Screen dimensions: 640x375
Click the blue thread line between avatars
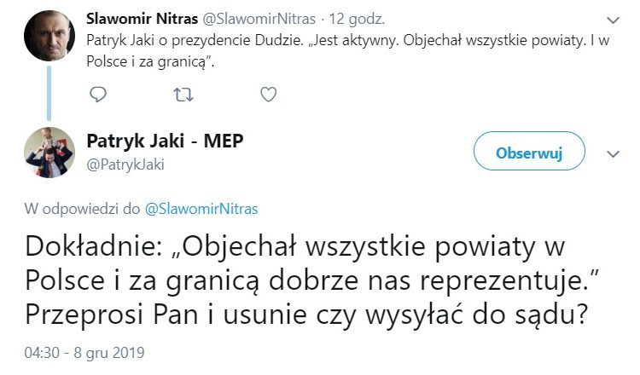point(49,92)
